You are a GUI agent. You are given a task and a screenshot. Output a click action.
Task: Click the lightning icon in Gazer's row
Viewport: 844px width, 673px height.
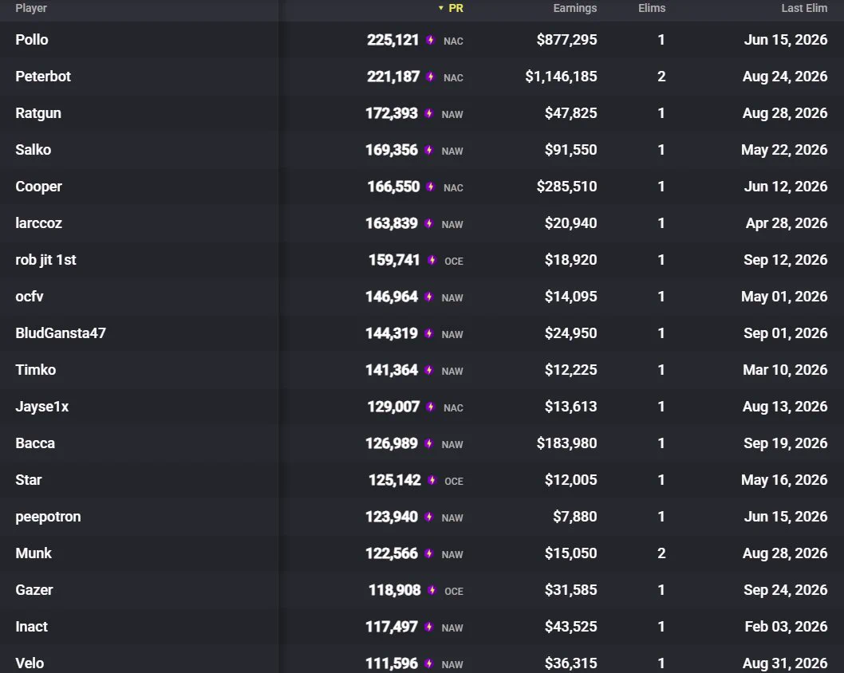click(x=432, y=589)
